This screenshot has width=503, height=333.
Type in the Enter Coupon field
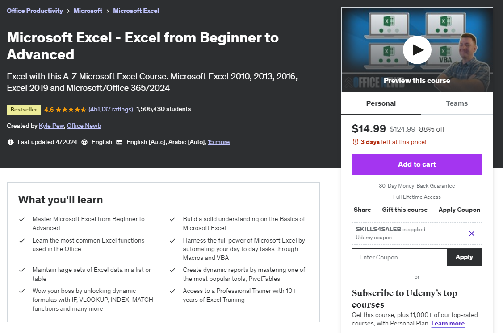[399, 257]
